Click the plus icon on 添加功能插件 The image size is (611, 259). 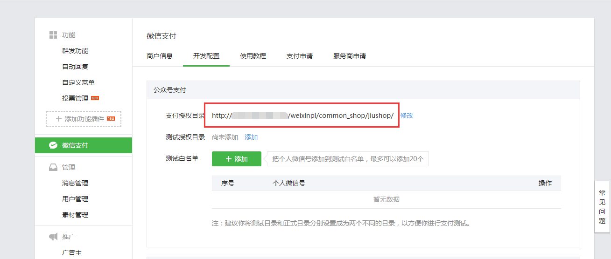pyautogui.click(x=58, y=119)
